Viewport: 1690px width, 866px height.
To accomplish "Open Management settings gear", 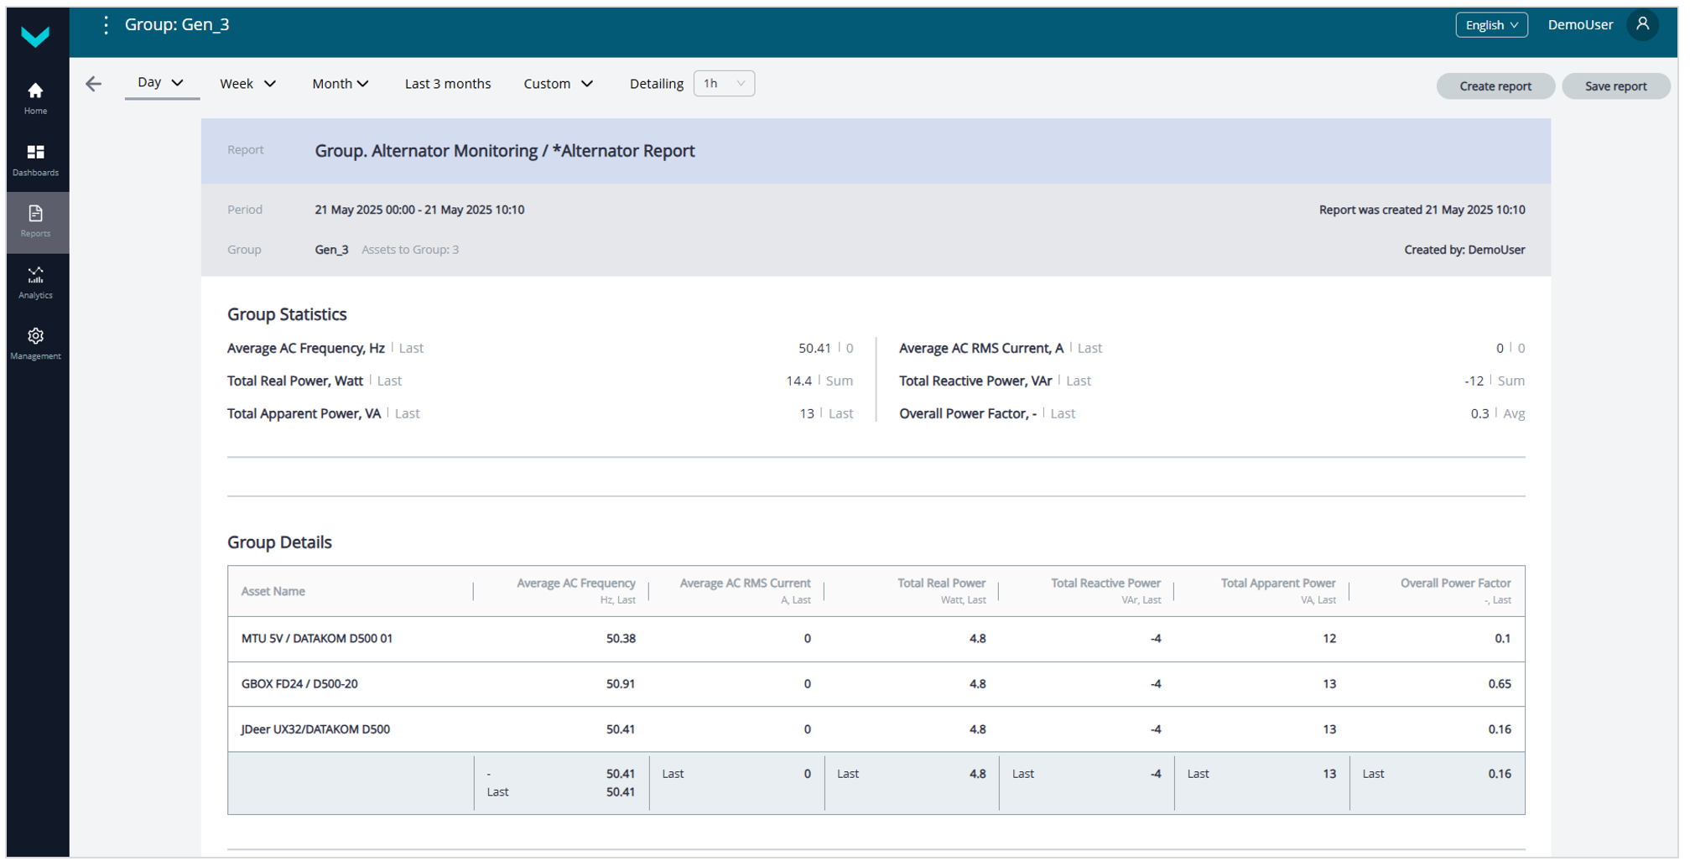I will 35,344.
